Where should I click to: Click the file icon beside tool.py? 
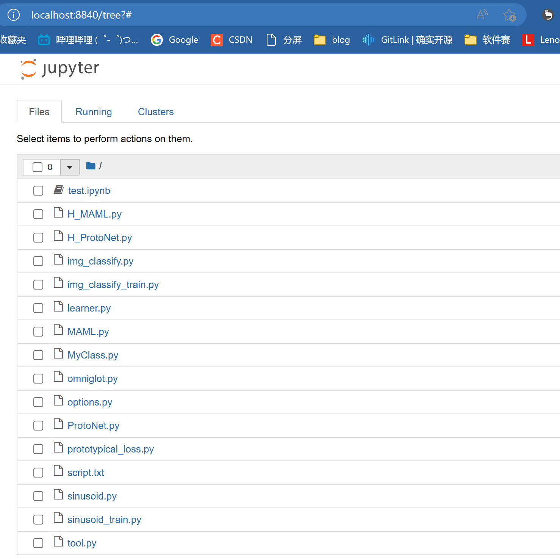click(58, 542)
